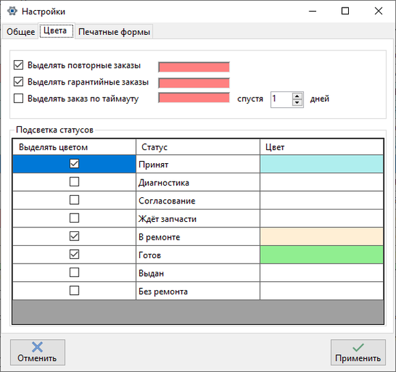Click the Выделять цветом column header
The image size is (396, 372).
click(74, 147)
